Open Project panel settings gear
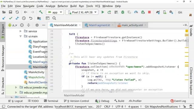194x109 pixels. point(37,25)
